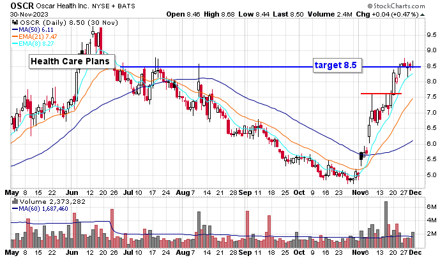Image resolution: width=447 pixels, height=258 pixels.
Task: Click the 6M volume axis label
Action: 431,207
